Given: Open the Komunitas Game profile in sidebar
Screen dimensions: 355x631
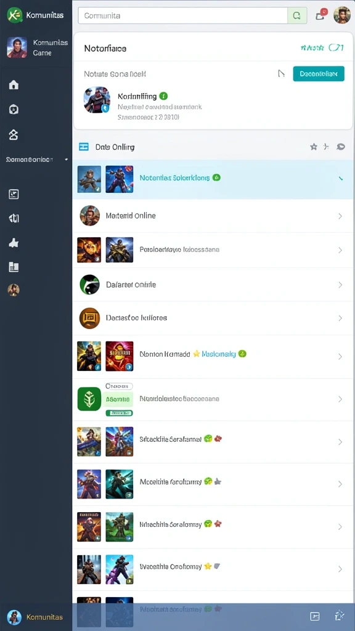Looking at the screenshot, I should (x=36, y=47).
